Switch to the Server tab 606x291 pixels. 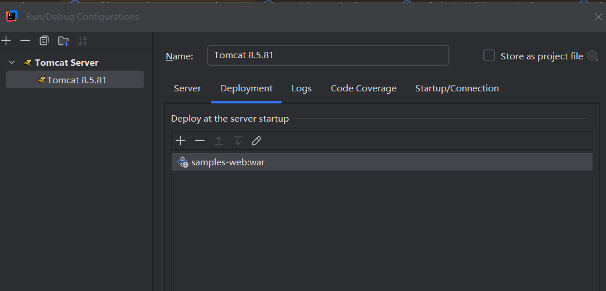point(187,88)
